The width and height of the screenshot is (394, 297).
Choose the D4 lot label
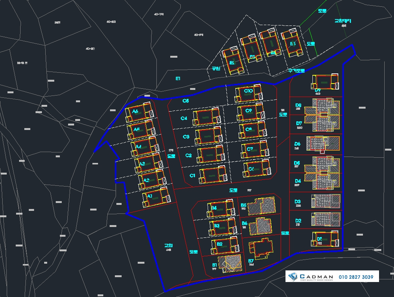coord(298,181)
